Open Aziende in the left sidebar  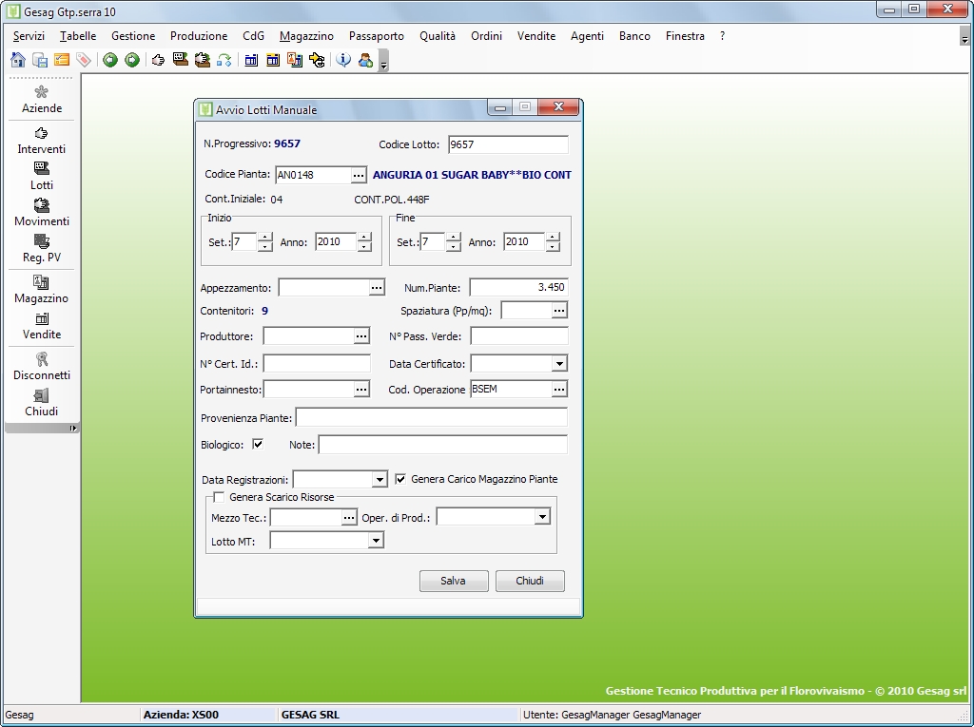pyautogui.click(x=42, y=100)
